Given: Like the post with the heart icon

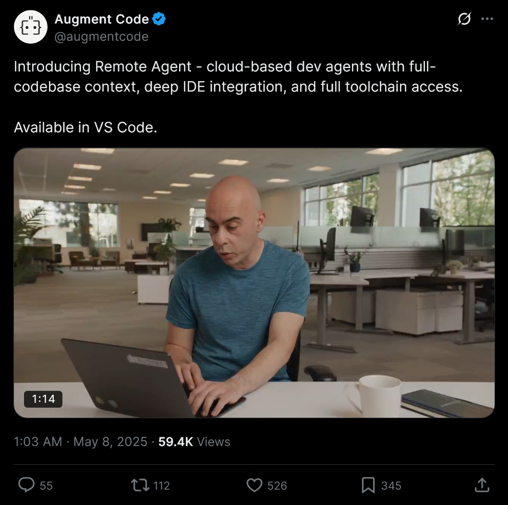Looking at the screenshot, I should pos(254,485).
